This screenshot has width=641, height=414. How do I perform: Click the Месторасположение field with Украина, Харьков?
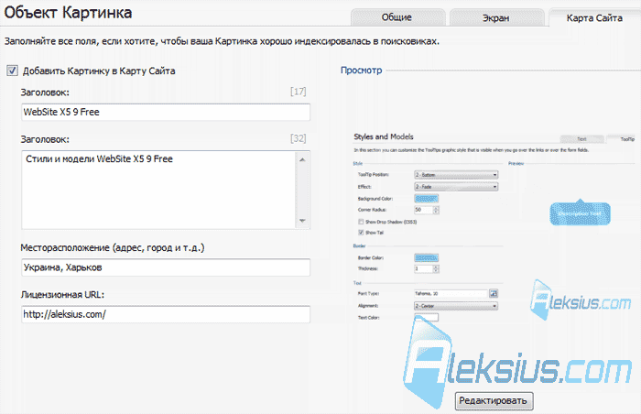(166, 267)
